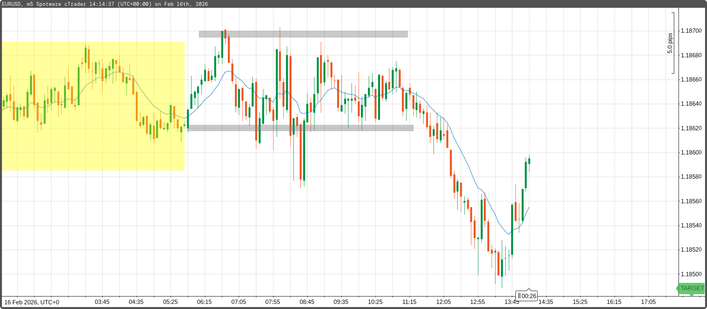
Task: Click the latest green candle near 1.18600
Action: [x=529, y=161]
